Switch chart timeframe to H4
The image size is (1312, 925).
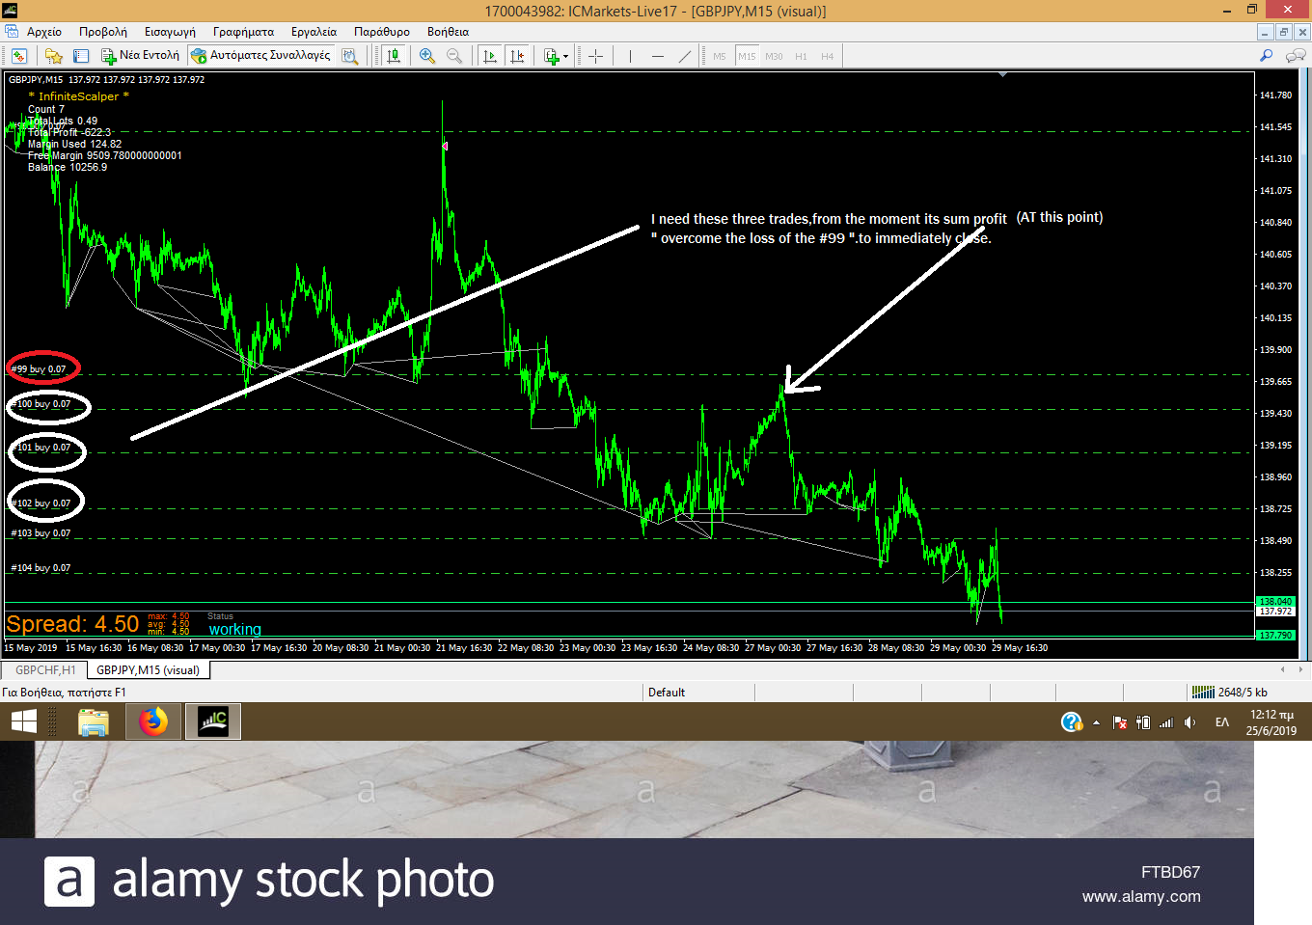tap(827, 56)
